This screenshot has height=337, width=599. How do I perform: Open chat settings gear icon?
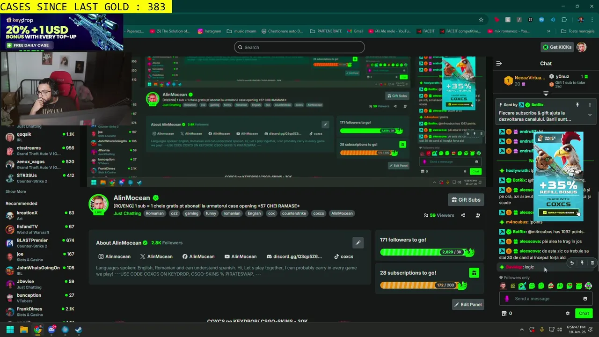(568, 313)
